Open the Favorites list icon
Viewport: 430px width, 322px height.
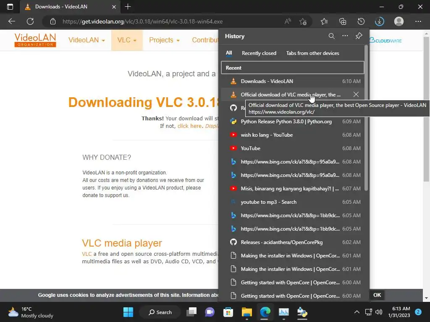pos(324,21)
